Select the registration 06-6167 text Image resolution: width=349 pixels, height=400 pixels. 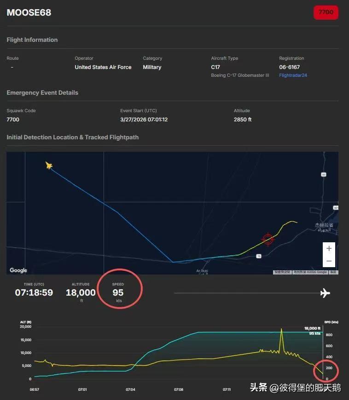coord(289,67)
